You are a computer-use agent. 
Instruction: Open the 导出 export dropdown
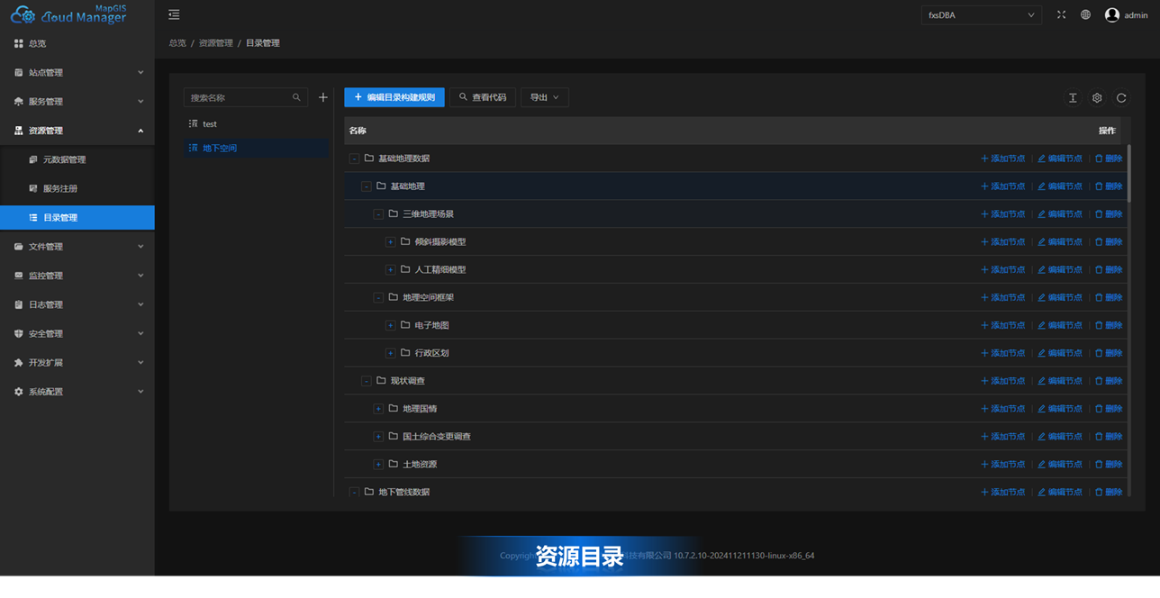click(x=544, y=97)
